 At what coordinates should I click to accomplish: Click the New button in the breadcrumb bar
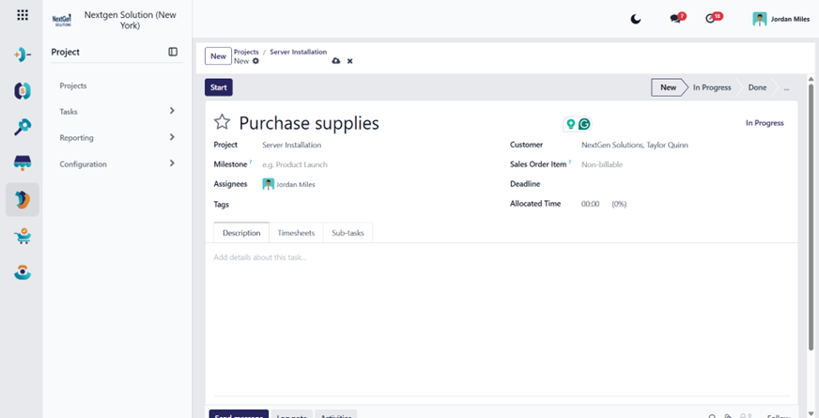[218, 56]
